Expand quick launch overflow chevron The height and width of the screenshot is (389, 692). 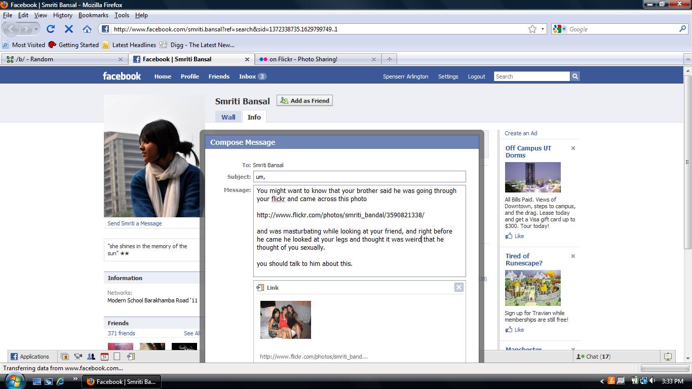point(75,378)
